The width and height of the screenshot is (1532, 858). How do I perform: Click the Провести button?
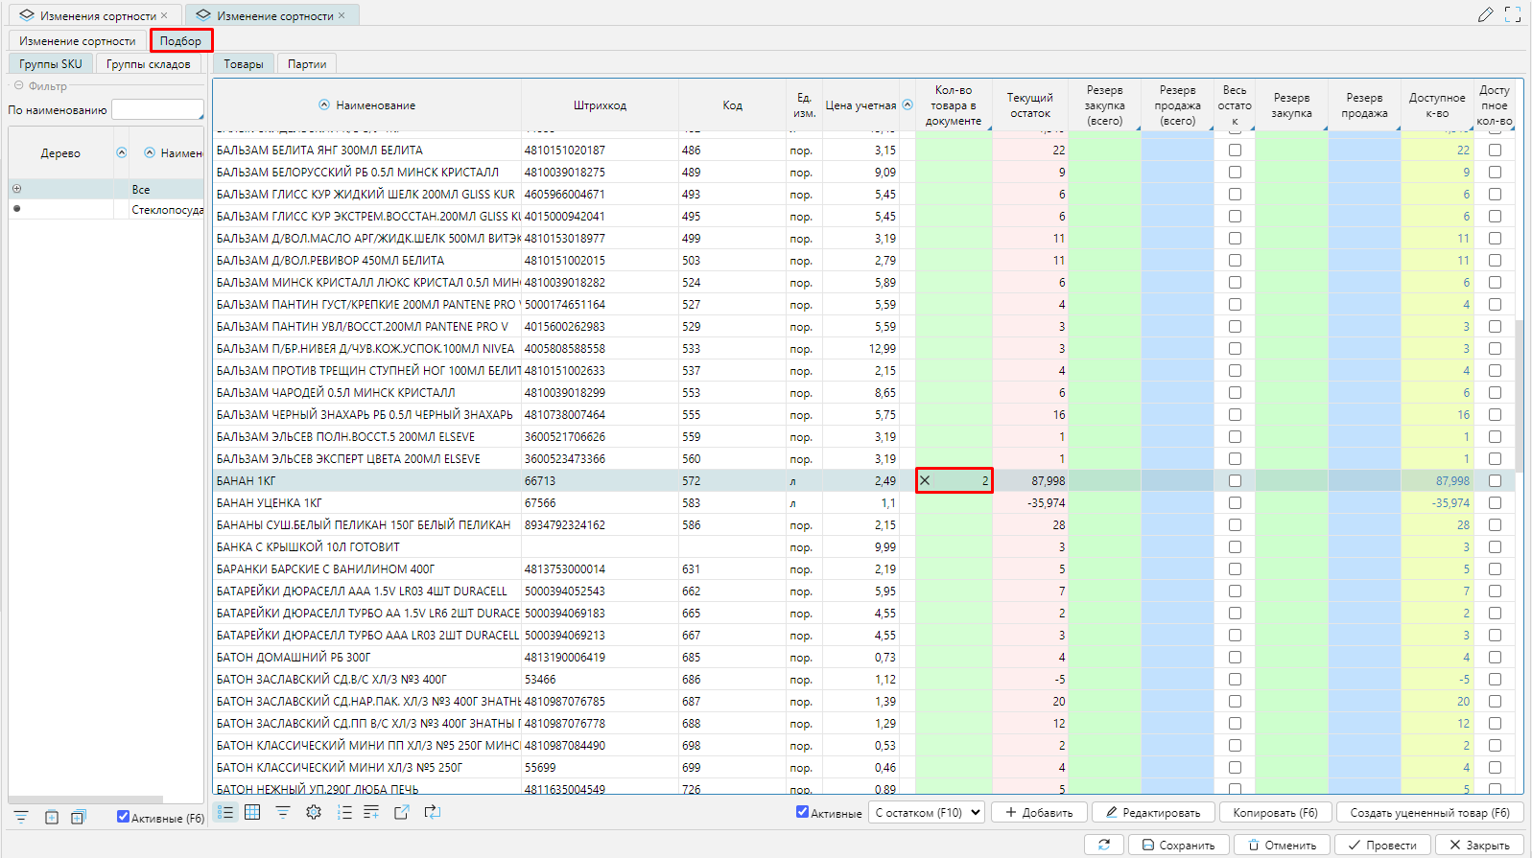[x=1383, y=845]
